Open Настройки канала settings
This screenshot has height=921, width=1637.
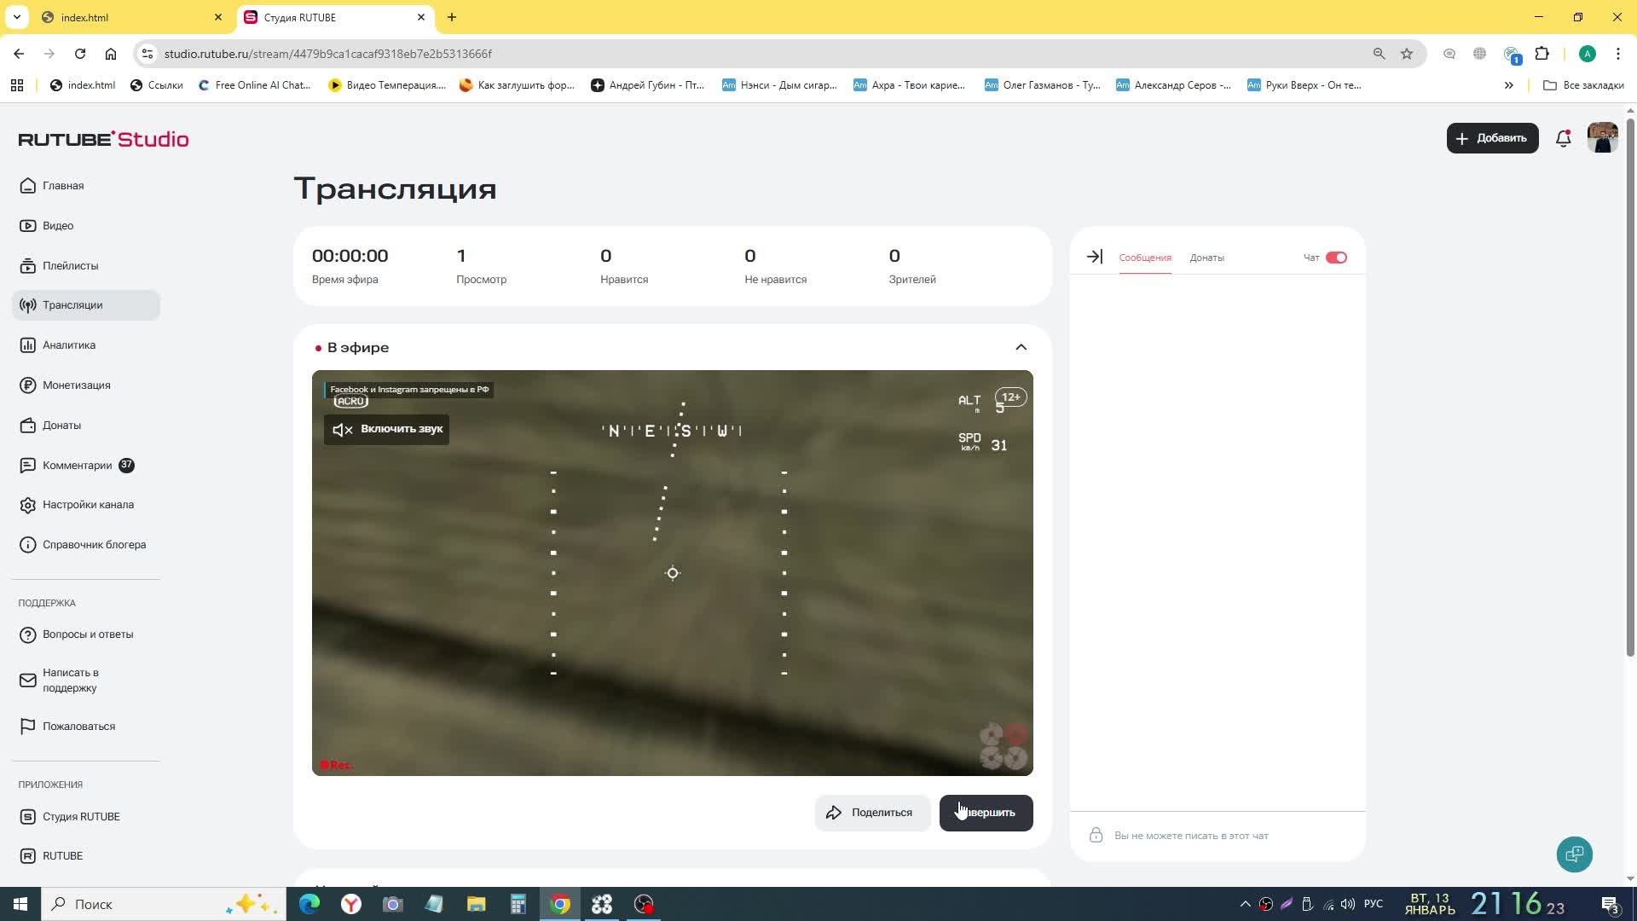87,505
